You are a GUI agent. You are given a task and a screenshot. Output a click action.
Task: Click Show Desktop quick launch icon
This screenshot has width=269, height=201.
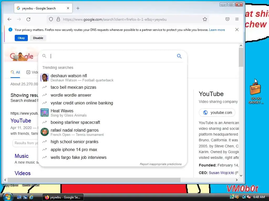(19, 197)
